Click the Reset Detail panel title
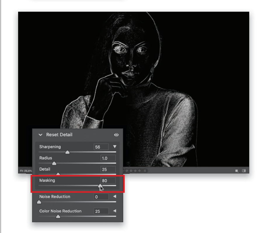 [59, 135]
